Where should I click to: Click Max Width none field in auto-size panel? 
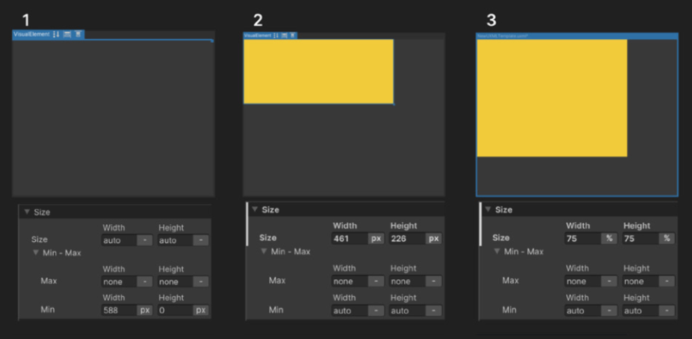pyautogui.click(x=118, y=282)
